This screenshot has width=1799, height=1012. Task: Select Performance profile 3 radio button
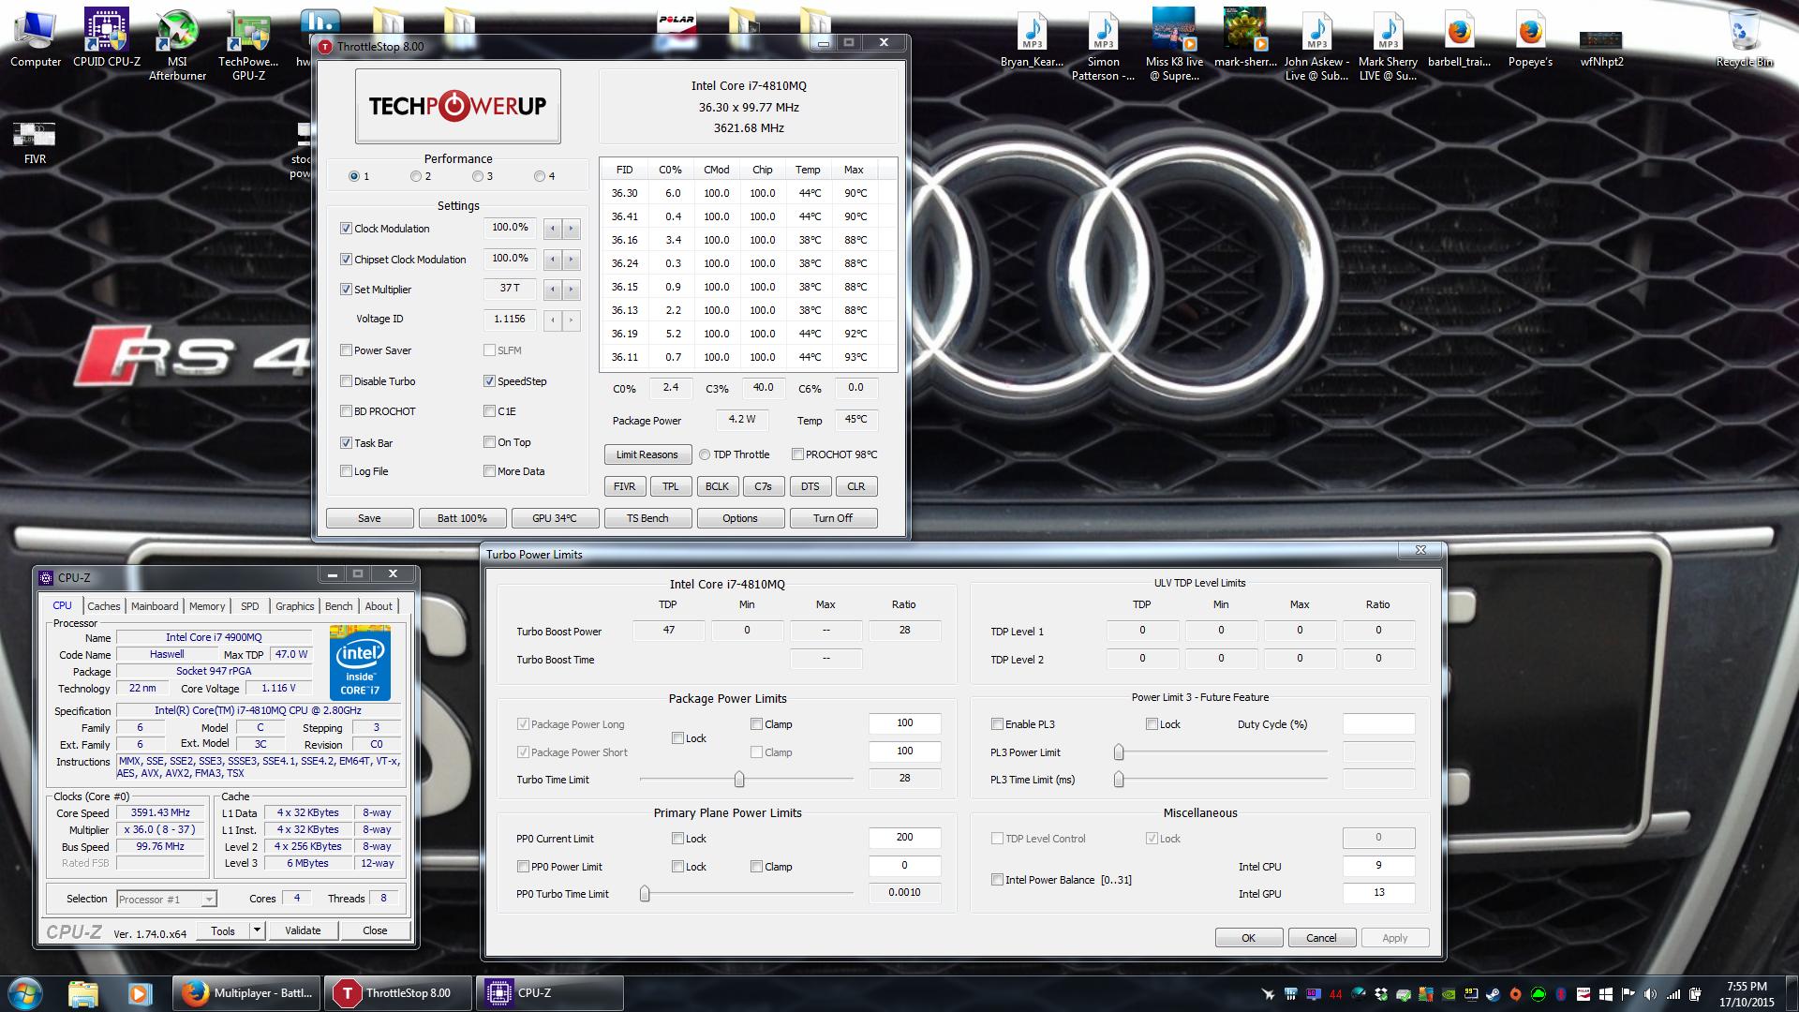pyautogui.click(x=478, y=176)
